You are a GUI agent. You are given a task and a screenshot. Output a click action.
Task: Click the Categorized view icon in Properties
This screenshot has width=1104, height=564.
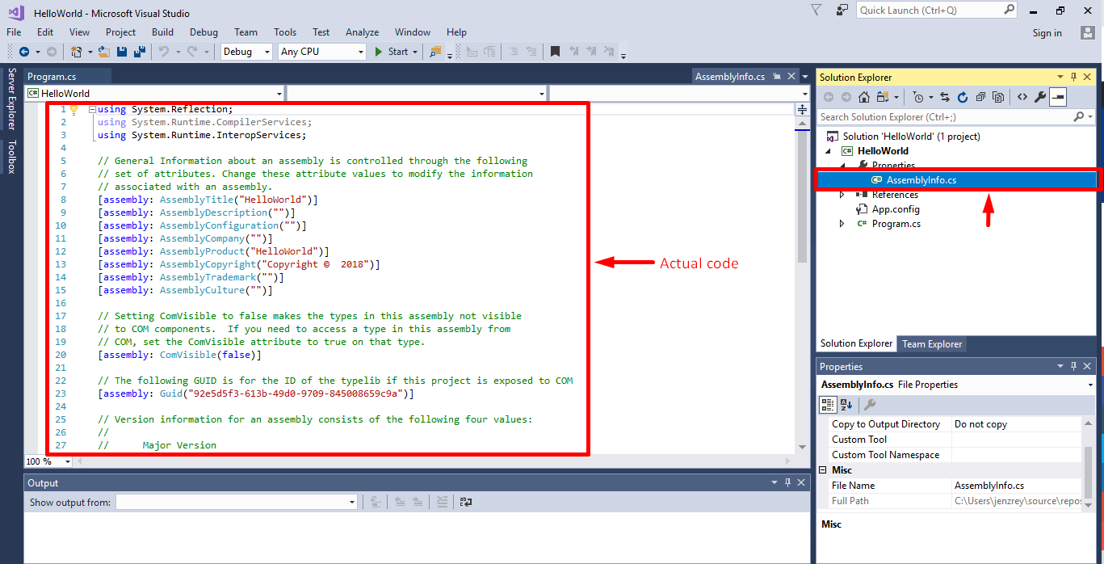(x=828, y=405)
